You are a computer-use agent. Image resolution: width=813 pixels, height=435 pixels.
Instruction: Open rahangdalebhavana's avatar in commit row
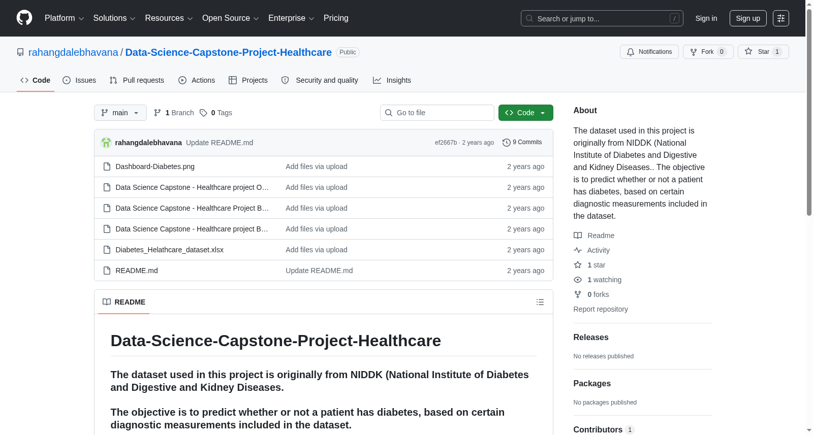106,143
